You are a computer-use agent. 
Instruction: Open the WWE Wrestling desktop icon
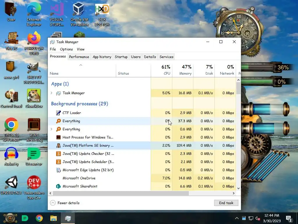pyautogui.click(x=34, y=129)
